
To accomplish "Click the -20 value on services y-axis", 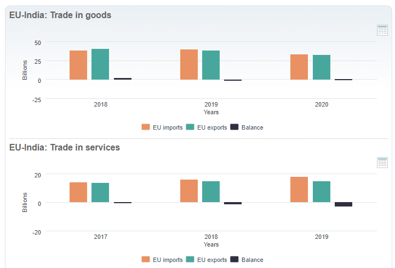I will (x=37, y=232).
